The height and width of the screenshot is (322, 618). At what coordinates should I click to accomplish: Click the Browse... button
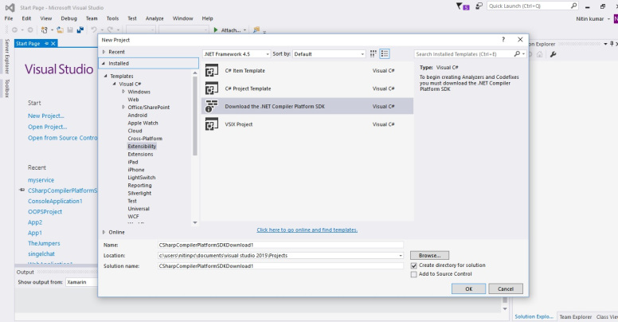(x=429, y=255)
